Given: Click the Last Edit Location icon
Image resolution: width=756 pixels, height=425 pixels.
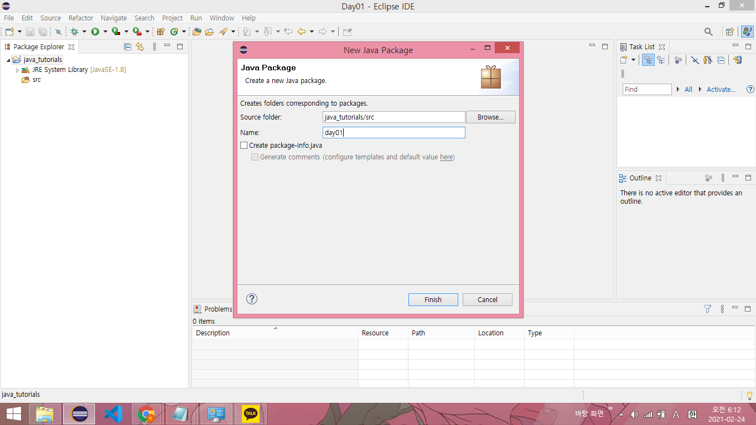Looking at the screenshot, I should 288,32.
